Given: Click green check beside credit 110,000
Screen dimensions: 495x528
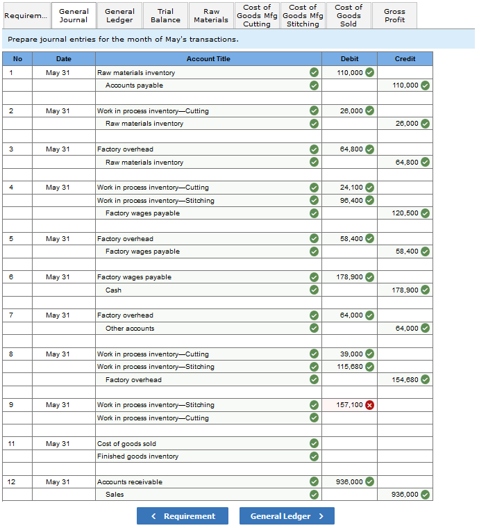Looking at the screenshot, I should pos(425,85).
